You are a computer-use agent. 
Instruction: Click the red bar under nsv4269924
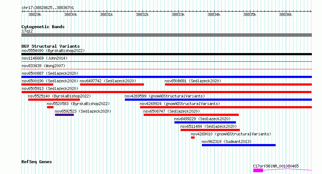tap(226, 107)
